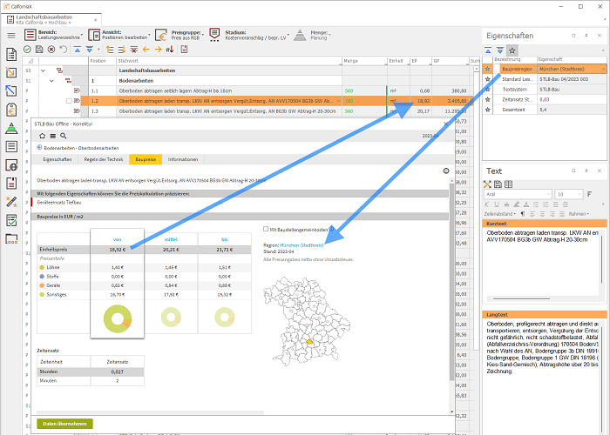The height and width of the screenshot is (435, 610).
Task: Switch to the Eigenschaften tab in dialog
Action: 58,159
